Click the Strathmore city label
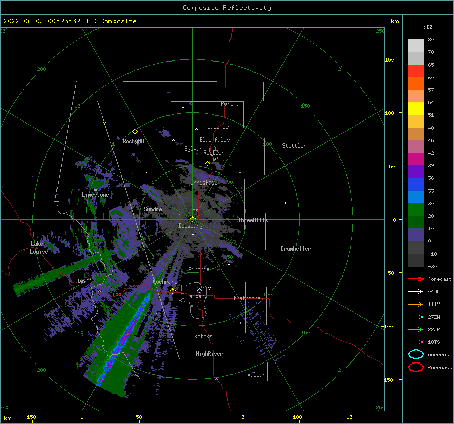454x424 pixels. tap(245, 298)
